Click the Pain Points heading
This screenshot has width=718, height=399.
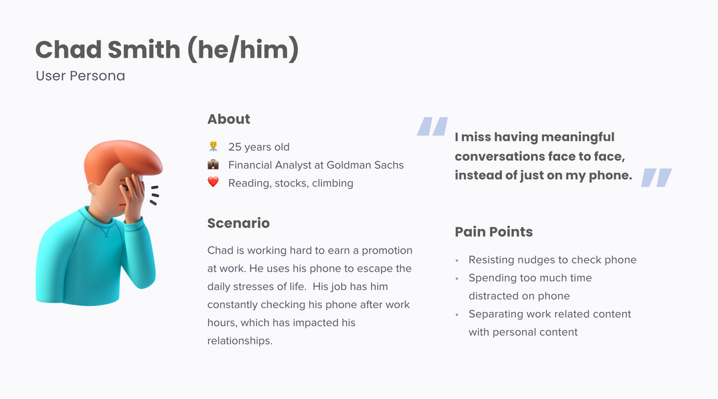pyautogui.click(x=493, y=232)
